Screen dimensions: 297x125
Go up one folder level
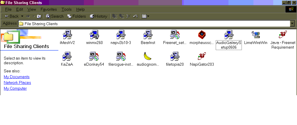point(39,16)
